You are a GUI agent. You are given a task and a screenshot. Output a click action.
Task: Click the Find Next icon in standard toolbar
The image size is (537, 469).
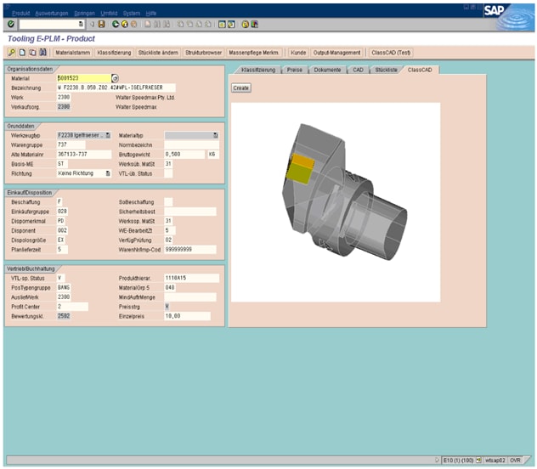point(167,24)
